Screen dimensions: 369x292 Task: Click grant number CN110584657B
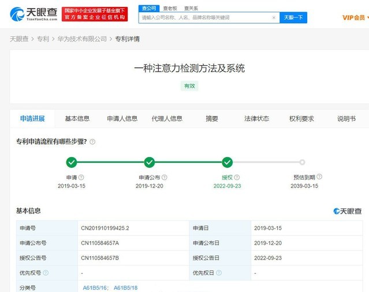[100, 258]
